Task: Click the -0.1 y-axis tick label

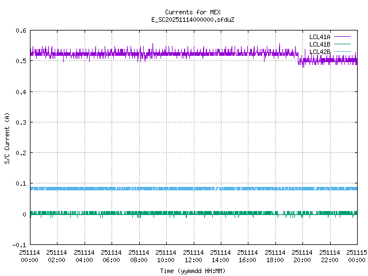Action: [x=18, y=245]
